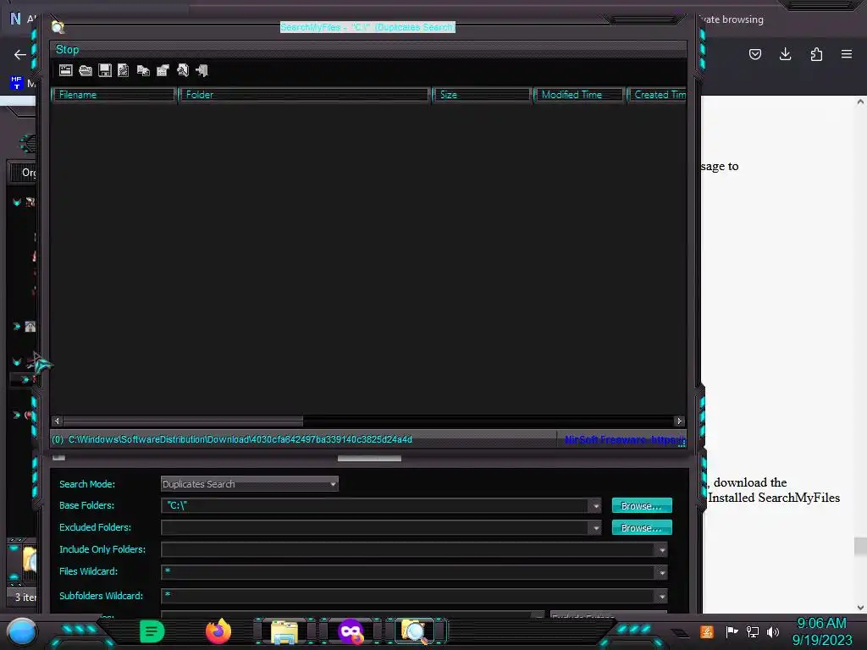Image resolution: width=867 pixels, height=650 pixels.
Task: Click the Firefox Pocket save icon
Action: click(755, 54)
